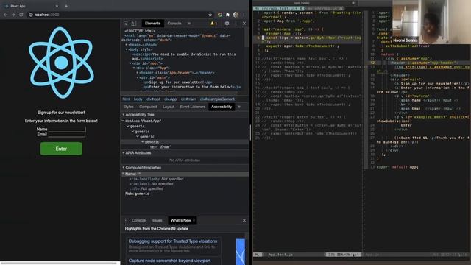The width and height of the screenshot is (471, 265).
Task: Open Debugging support for Trusted Type violations link
Action: click(173, 241)
